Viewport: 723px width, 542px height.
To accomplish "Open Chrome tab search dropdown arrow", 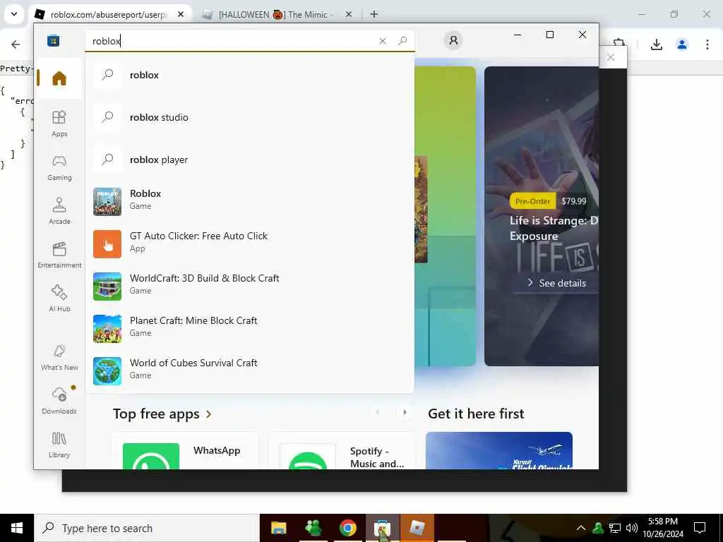I will tap(14, 14).
